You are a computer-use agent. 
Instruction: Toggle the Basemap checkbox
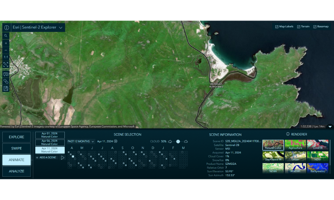click(x=314, y=27)
